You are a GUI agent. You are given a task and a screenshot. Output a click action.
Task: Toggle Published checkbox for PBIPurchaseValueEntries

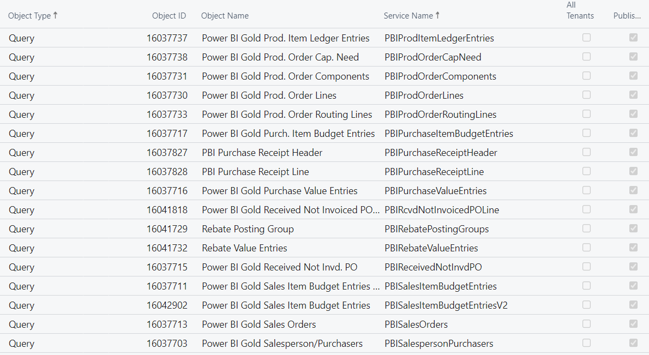[x=633, y=190]
